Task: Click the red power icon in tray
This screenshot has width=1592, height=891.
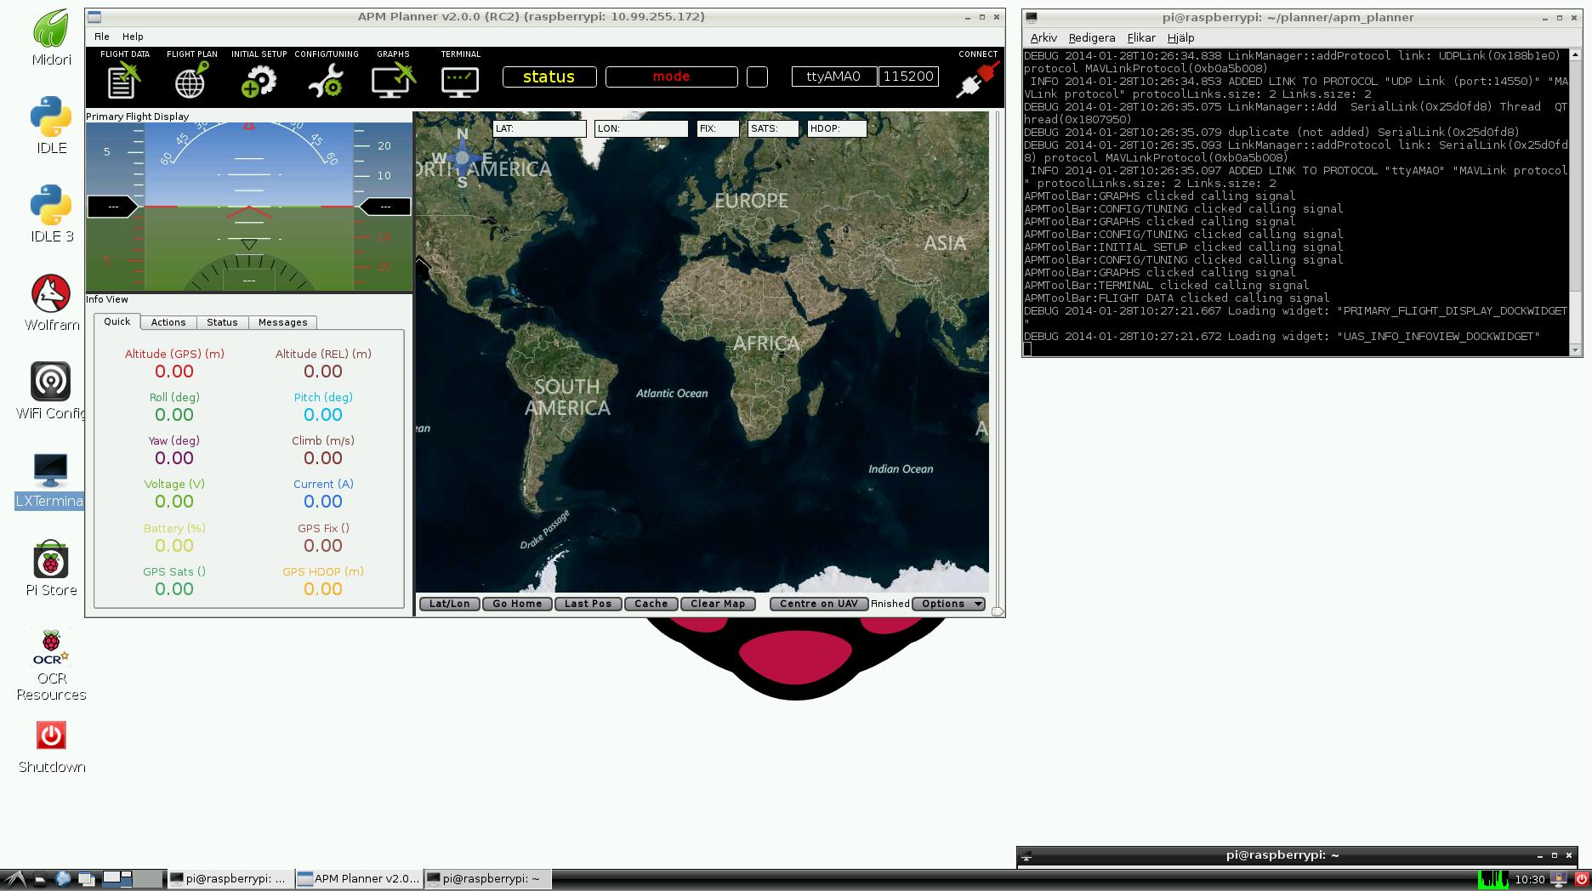Action: click(x=1582, y=879)
